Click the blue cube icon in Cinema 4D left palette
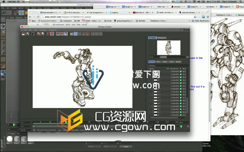This screenshot has width=244, height=152. (x=3, y=26)
